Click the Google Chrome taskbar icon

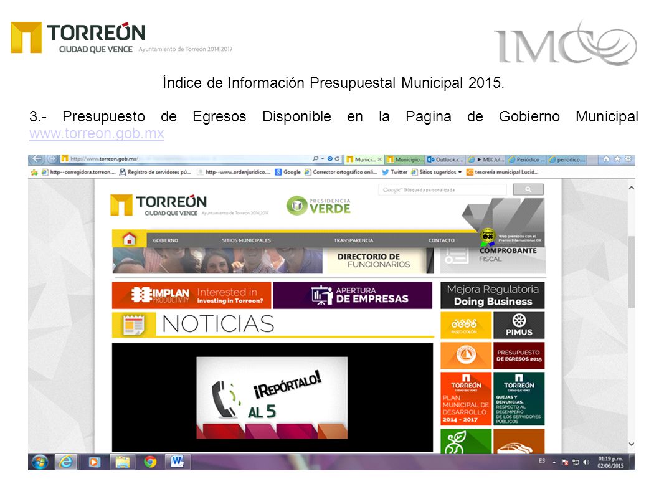[150, 462]
